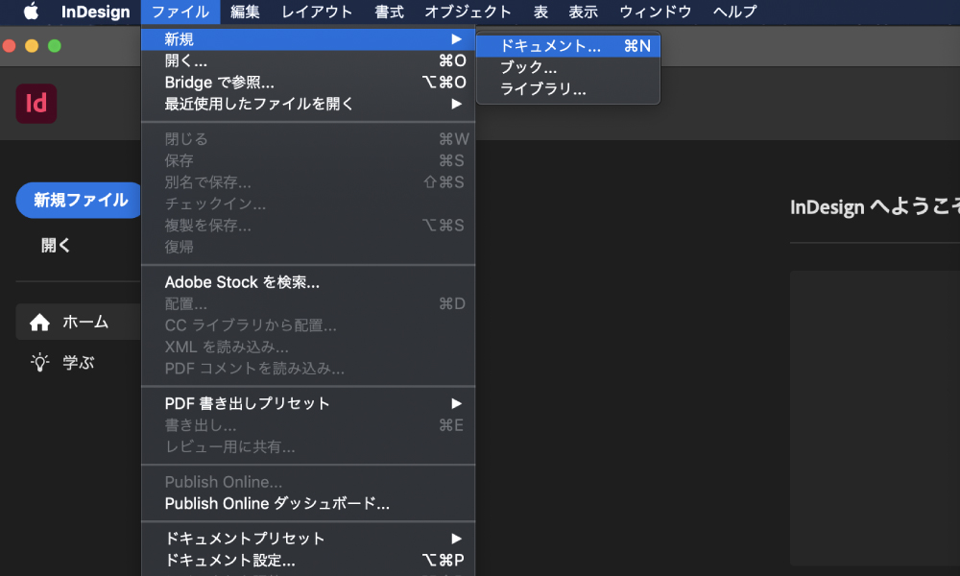Select ブック... in the 新規 submenu

[568, 67]
